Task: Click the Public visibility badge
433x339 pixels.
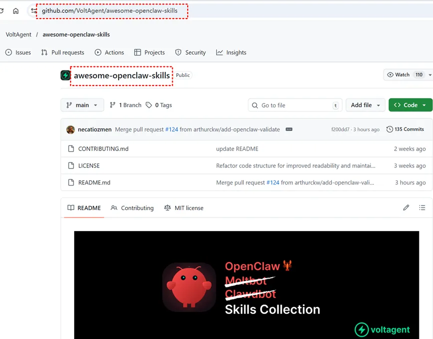Action: point(183,75)
